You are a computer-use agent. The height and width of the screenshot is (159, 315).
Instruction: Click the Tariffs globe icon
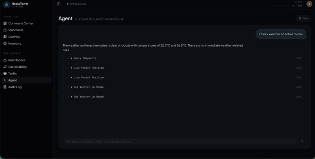click(x=5, y=74)
